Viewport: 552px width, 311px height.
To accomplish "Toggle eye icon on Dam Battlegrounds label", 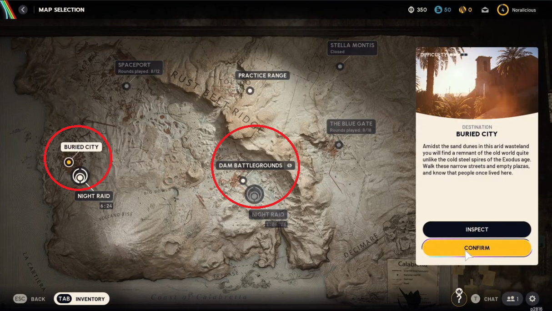I will pyautogui.click(x=289, y=166).
